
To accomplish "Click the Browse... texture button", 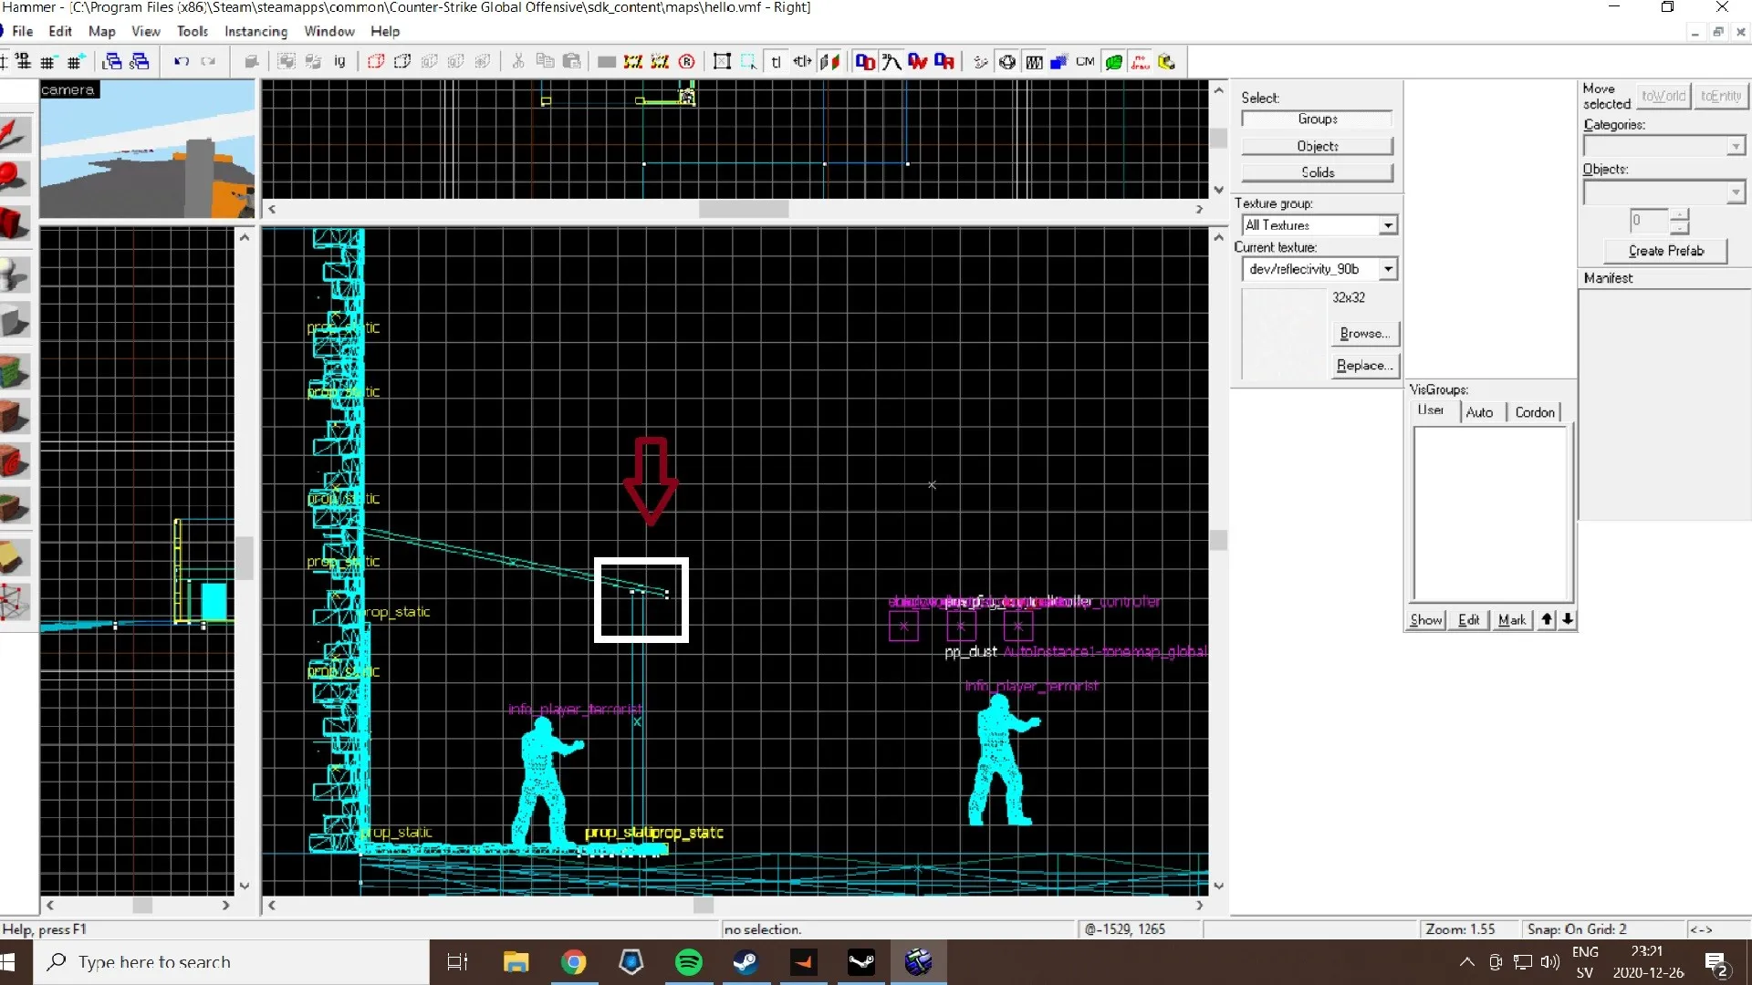I will [1364, 334].
